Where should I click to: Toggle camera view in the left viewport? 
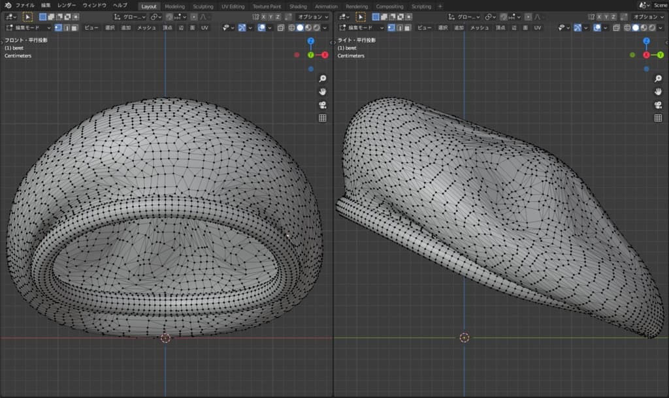click(x=322, y=105)
